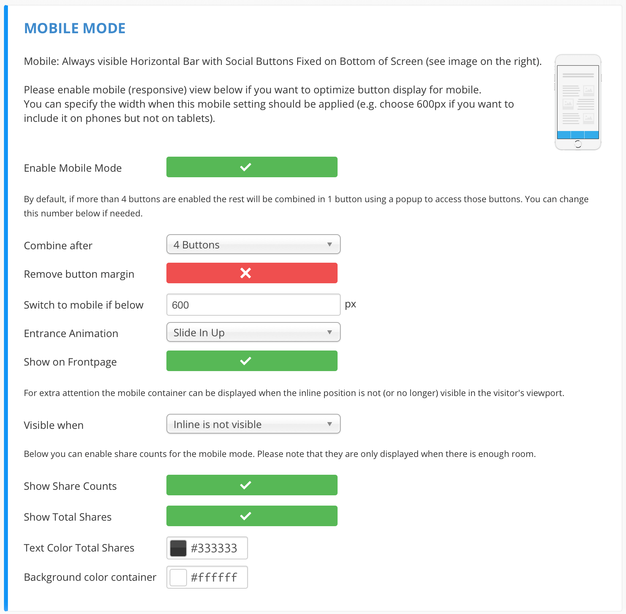The width and height of the screenshot is (626, 614).
Task: Click the Switch to mobile if below field
Action: [253, 305]
